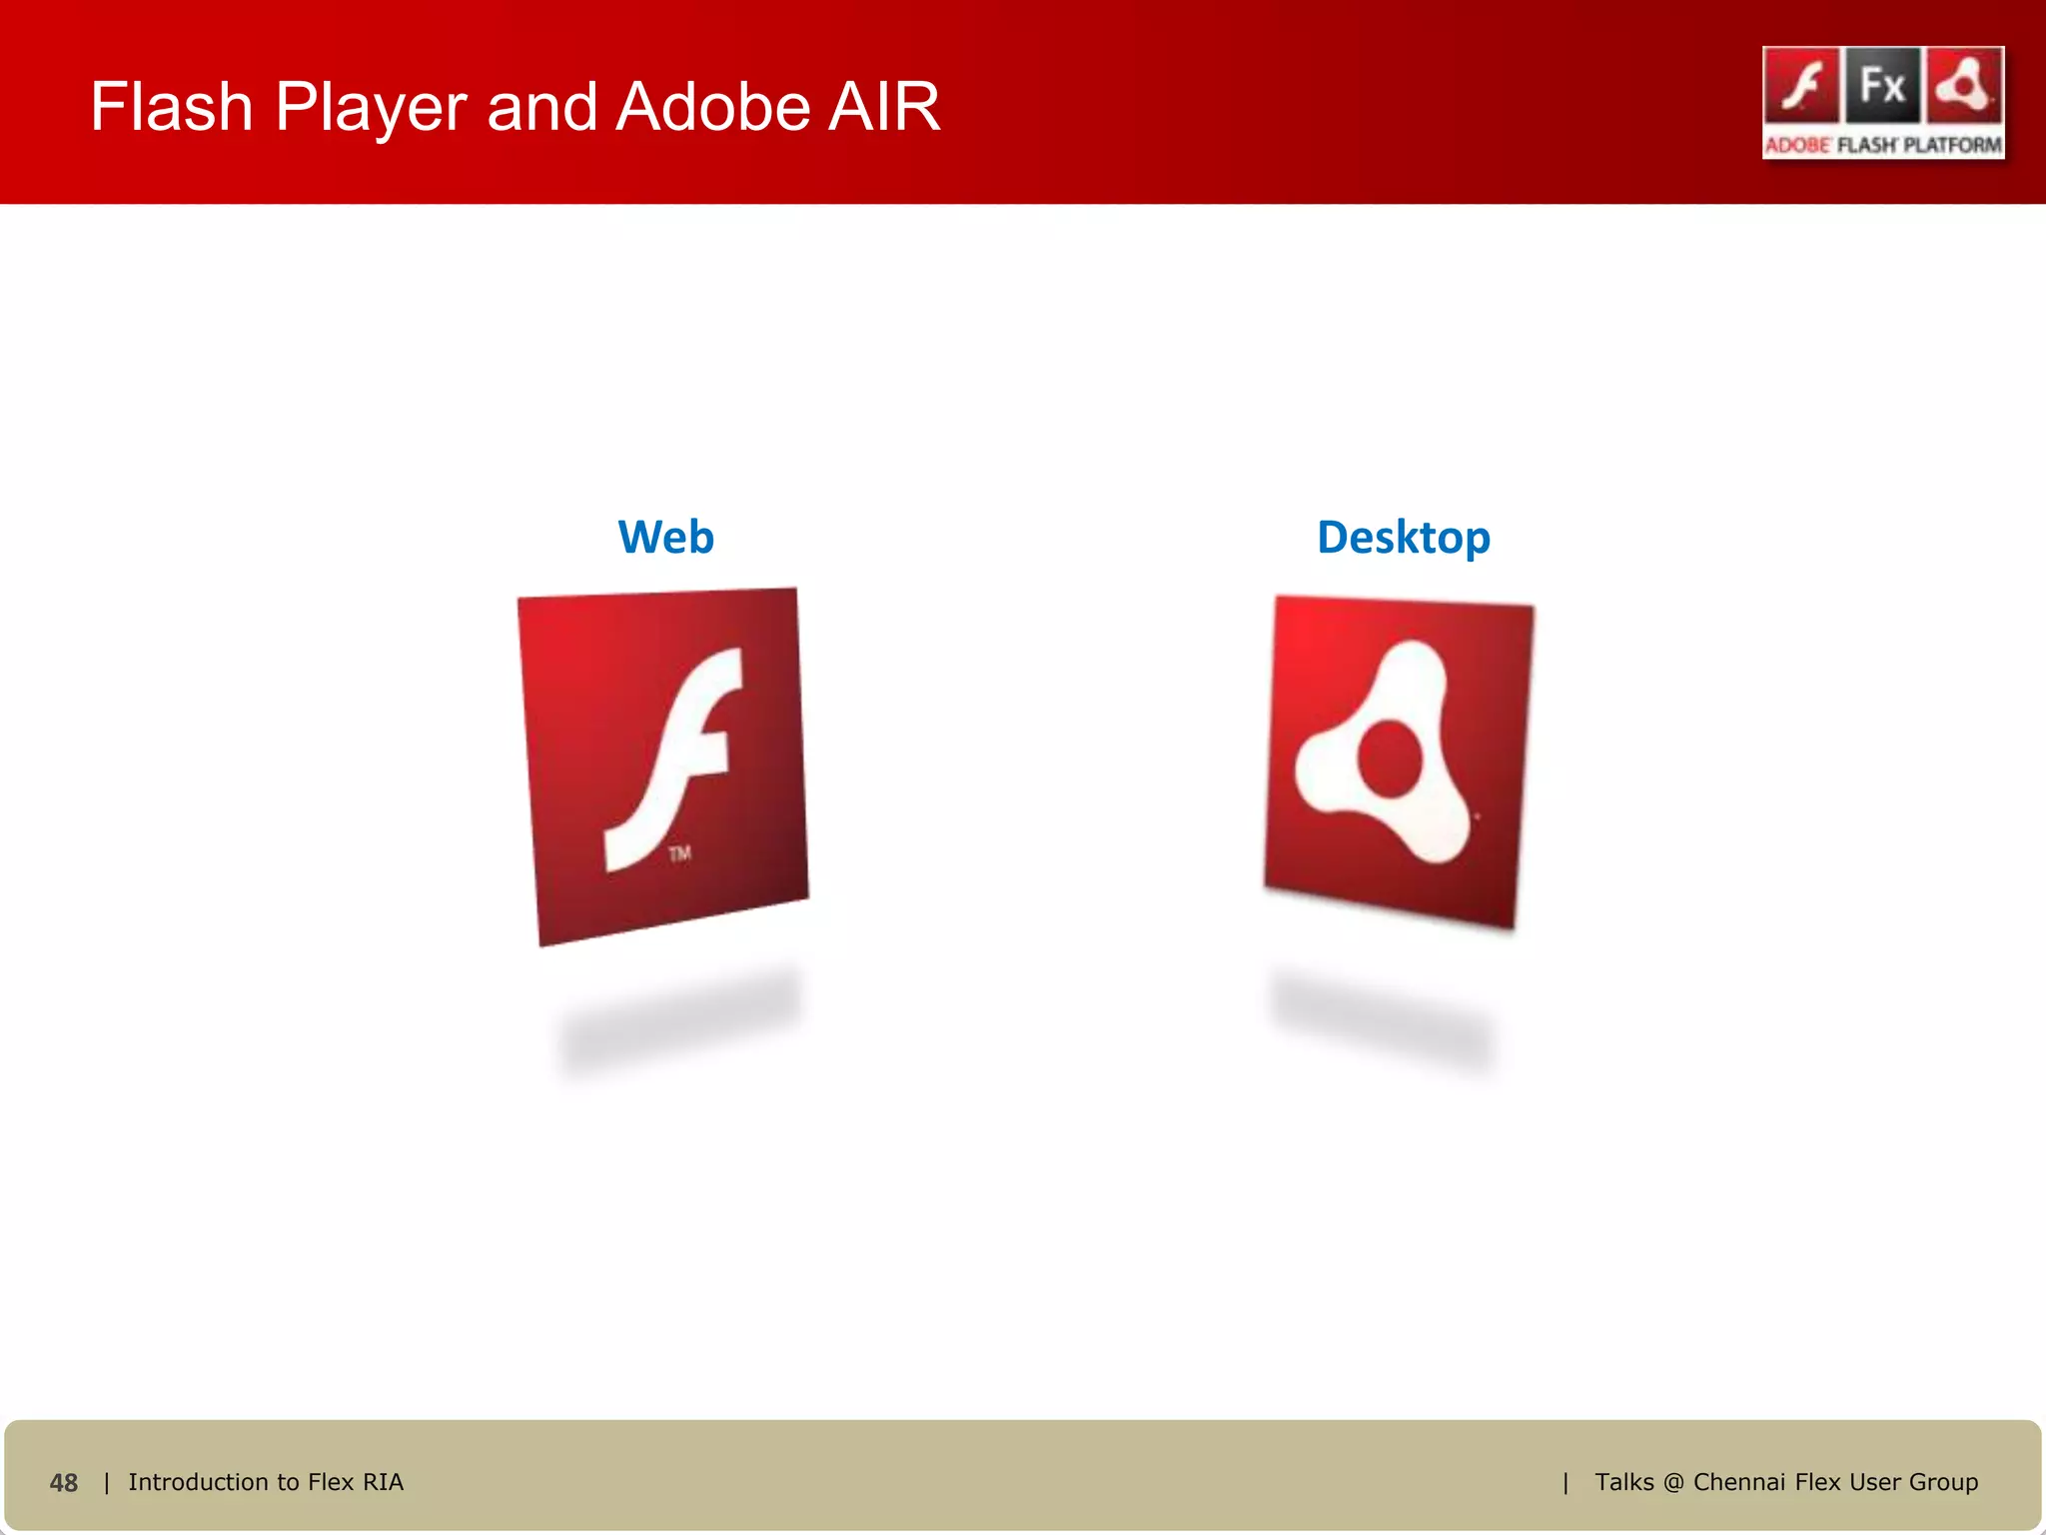Click the slide number 48
Image resolution: width=2046 pixels, height=1535 pixels.
[64, 1483]
